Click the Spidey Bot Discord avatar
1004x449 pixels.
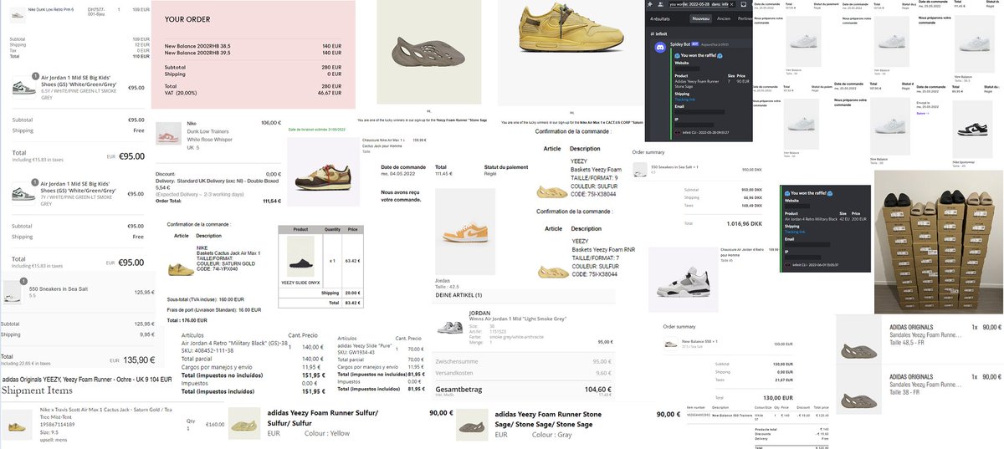pos(660,47)
